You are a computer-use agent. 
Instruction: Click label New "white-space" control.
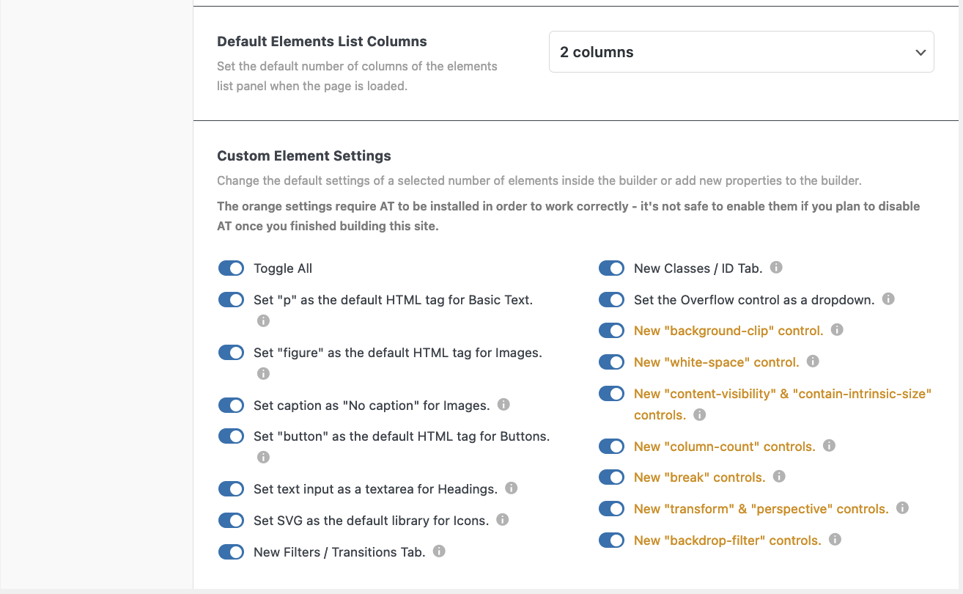click(716, 362)
